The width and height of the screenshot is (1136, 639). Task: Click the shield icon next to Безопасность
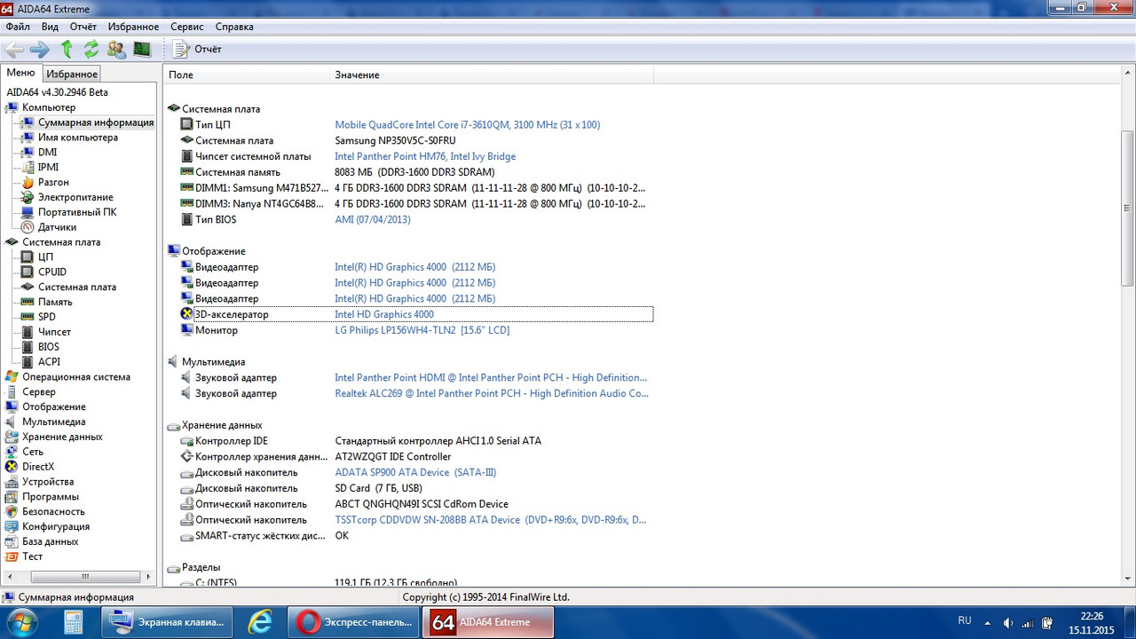(x=12, y=511)
